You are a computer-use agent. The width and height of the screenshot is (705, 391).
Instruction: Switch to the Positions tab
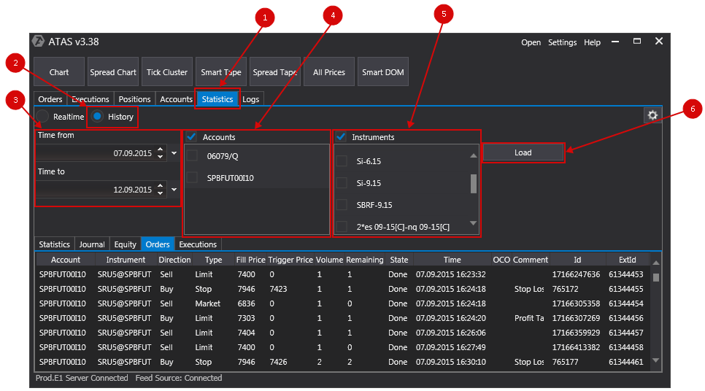[x=134, y=99]
